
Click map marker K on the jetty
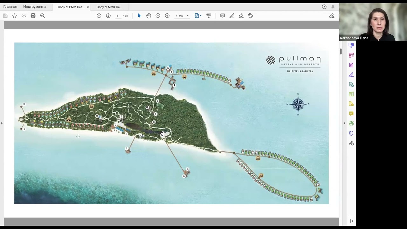point(24,104)
